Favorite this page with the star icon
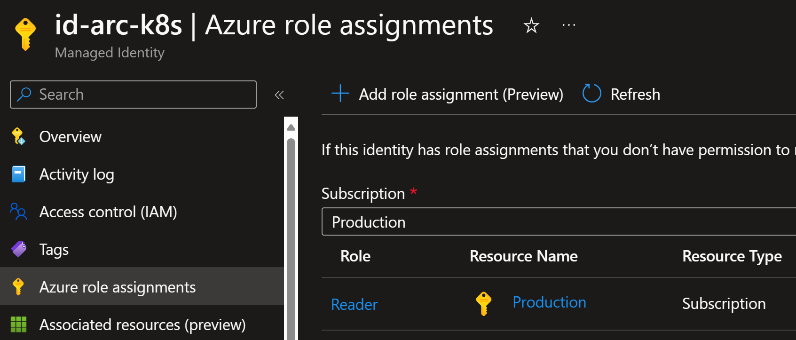 coord(531,25)
